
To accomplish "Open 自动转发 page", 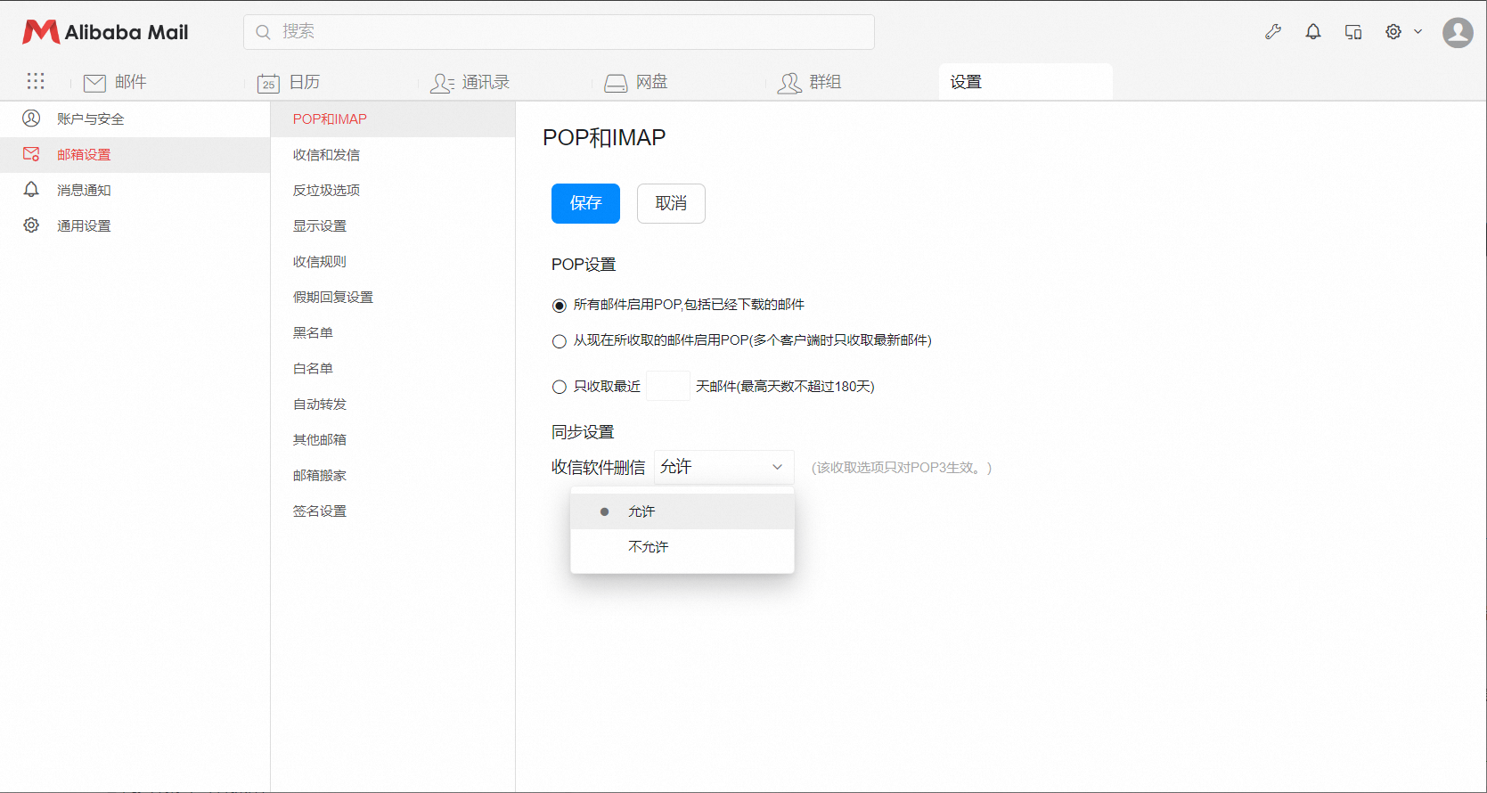I will (x=393, y=404).
